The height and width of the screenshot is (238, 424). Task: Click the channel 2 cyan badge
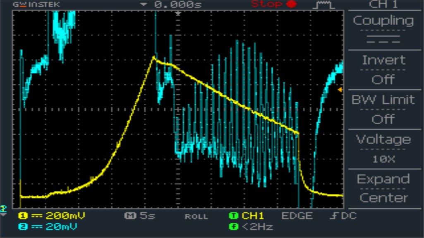click(23, 226)
